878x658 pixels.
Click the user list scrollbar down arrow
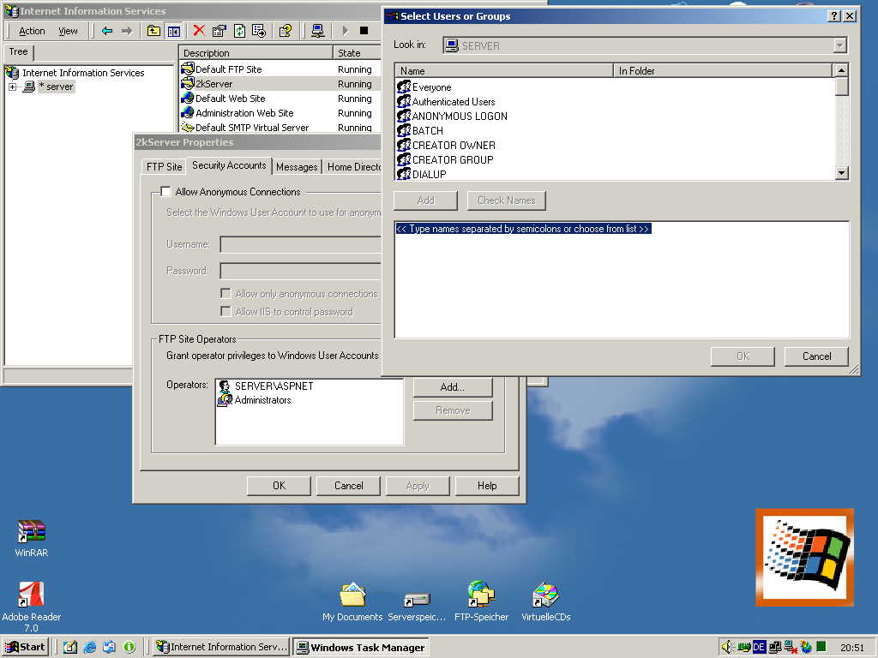point(841,173)
